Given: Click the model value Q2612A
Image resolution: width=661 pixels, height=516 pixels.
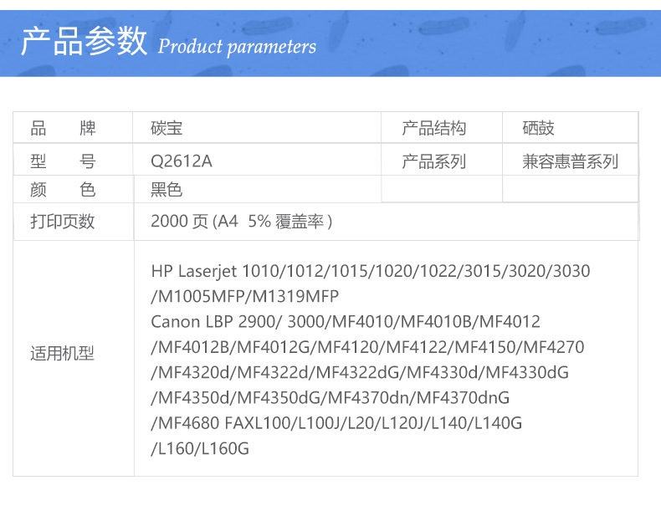Looking at the screenshot, I should 182,161.
